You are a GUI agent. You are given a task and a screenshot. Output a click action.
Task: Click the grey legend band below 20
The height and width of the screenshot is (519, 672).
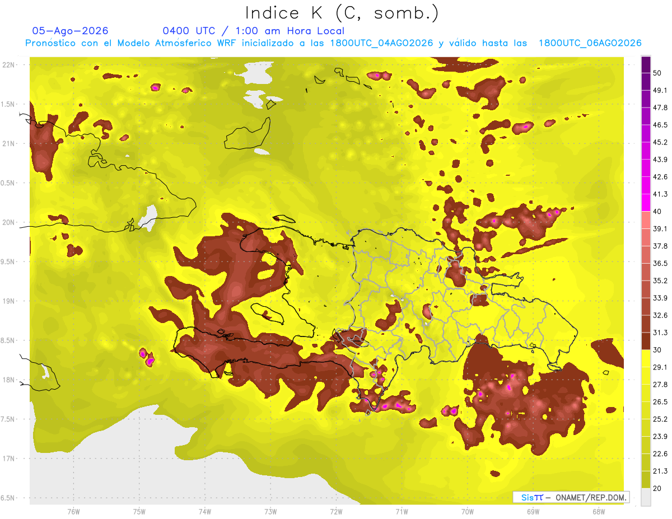click(x=646, y=497)
